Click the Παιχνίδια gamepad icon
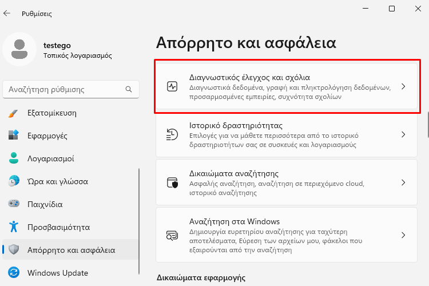Image resolution: width=429 pixels, height=286 pixels. pyautogui.click(x=13, y=204)
